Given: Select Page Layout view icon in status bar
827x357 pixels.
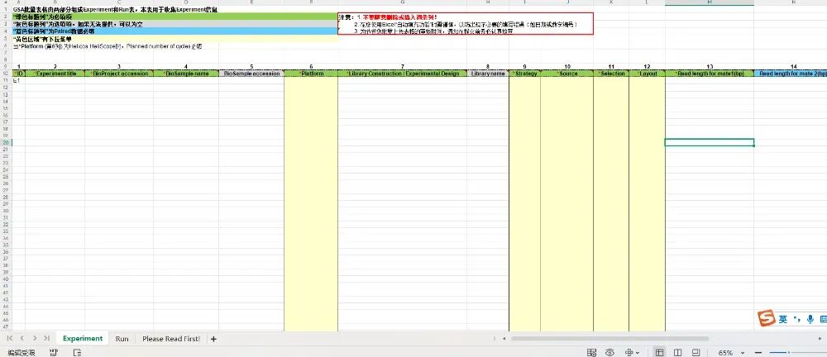Looking at the screenshot, I should pyautogui.click(x=678, y=352).
